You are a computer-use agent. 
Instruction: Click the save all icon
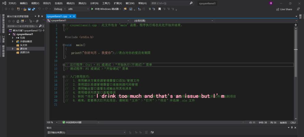[x=34, y=9]
